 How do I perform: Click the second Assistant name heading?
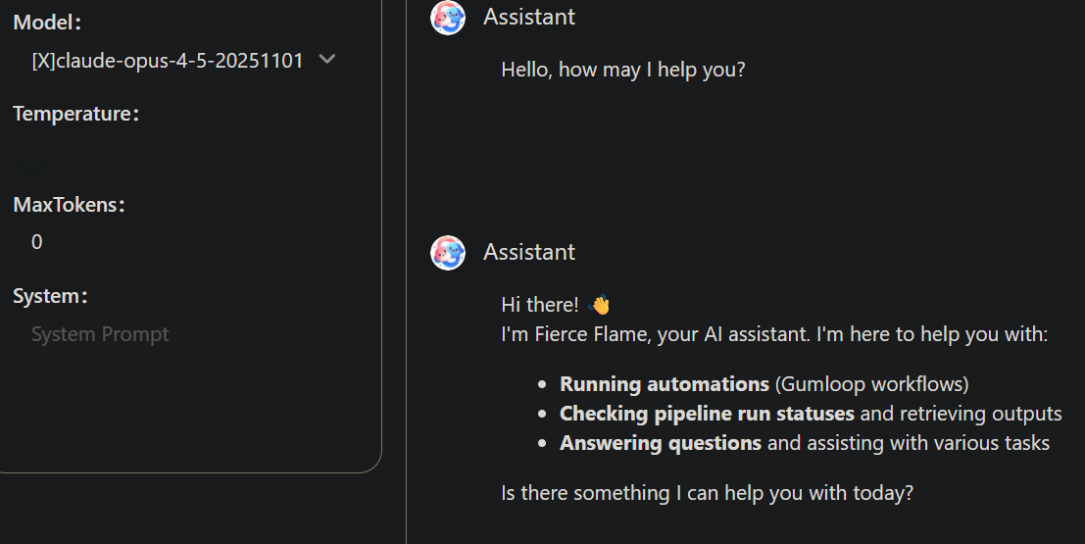tap(529, 252)
